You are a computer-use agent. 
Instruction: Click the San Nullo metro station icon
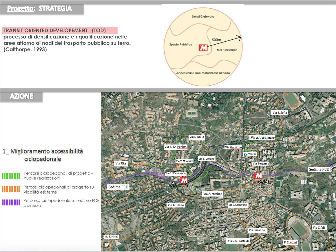point(184,180)
